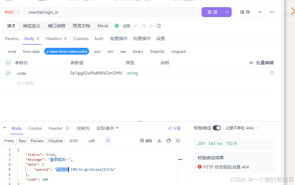Open the string type dropdown for code
Viewport: 295px width, 185px height.
point(133,73)
